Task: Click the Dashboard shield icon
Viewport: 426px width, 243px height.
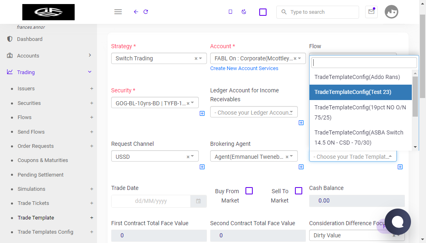Action: (10, 39)
